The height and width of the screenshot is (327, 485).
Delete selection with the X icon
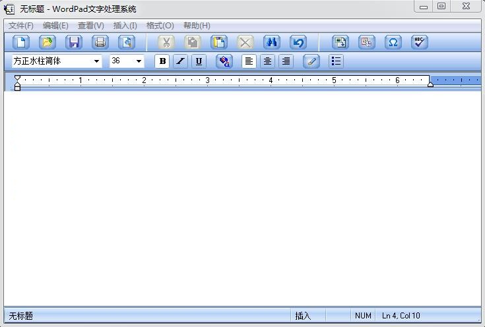245,42
